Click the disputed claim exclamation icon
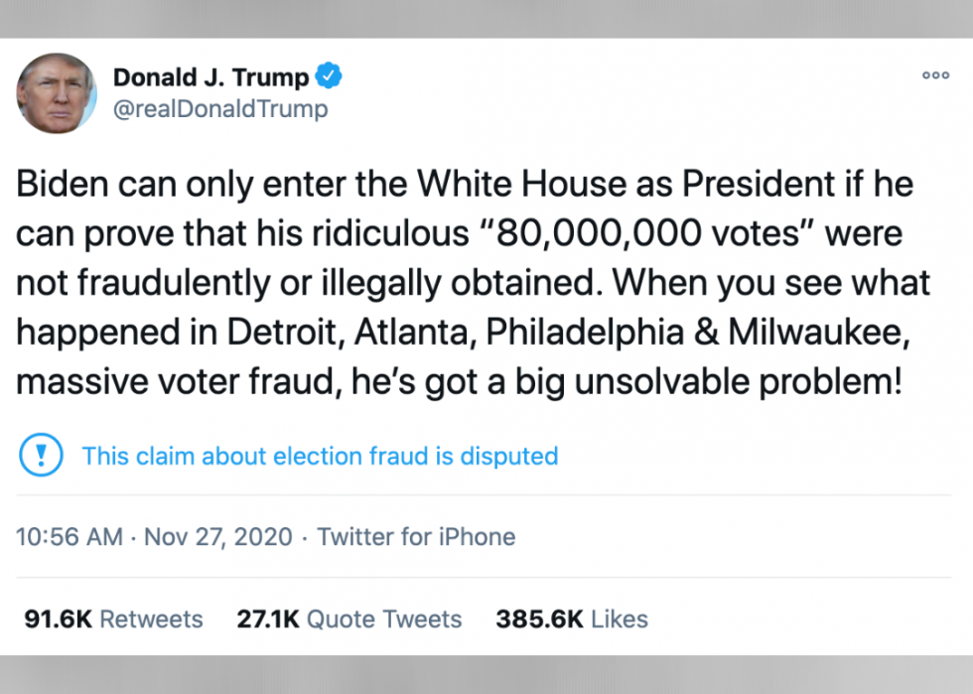Image resolution: width=973 pixels, height=694 pixels. 41,456
